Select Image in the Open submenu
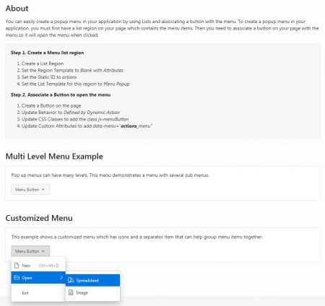Screen dimensions: 325x306 [x=92, y=292]
